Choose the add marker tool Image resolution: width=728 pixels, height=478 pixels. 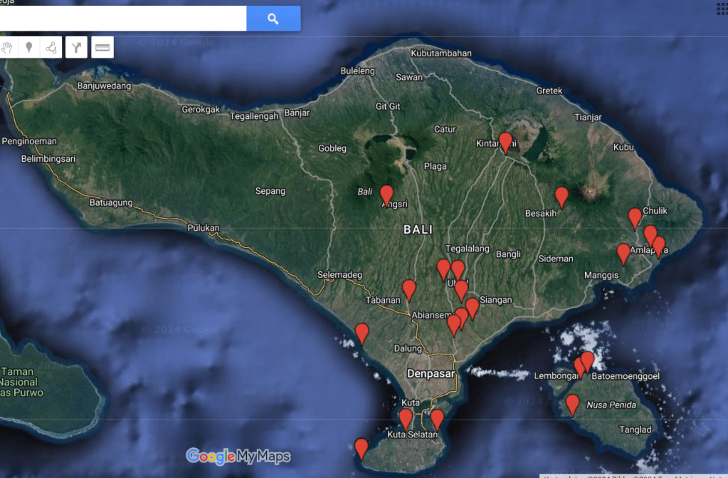(x=29, y=48)
